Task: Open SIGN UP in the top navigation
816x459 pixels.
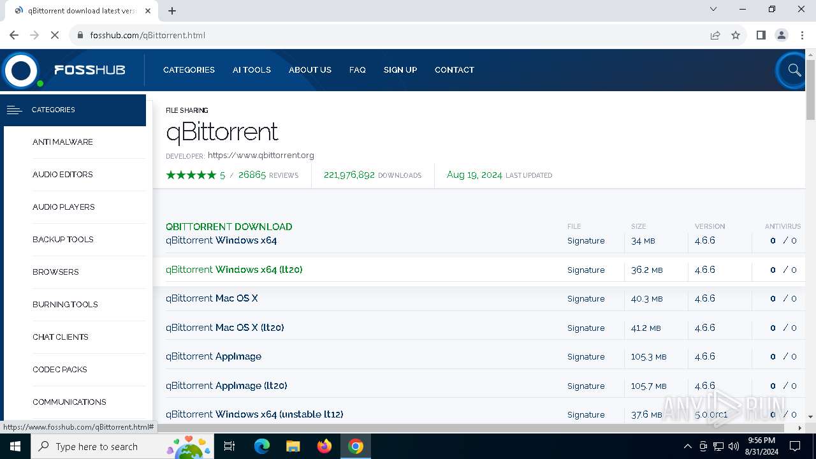Action: pos(400,70)
